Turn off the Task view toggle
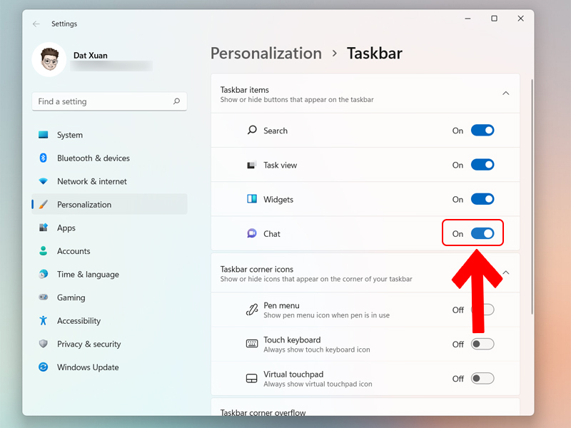 482,165
